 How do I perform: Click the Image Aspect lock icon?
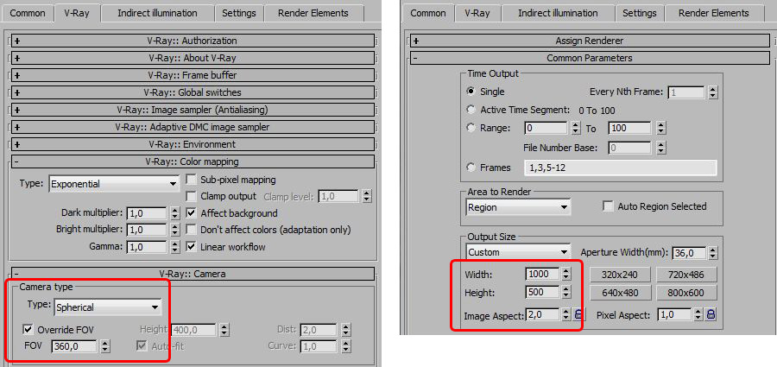click(x=578, y=314)
